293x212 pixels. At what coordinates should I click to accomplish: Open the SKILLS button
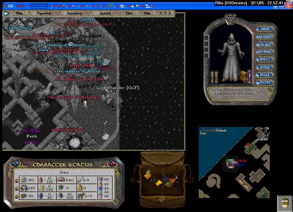(x=265, y=59)
